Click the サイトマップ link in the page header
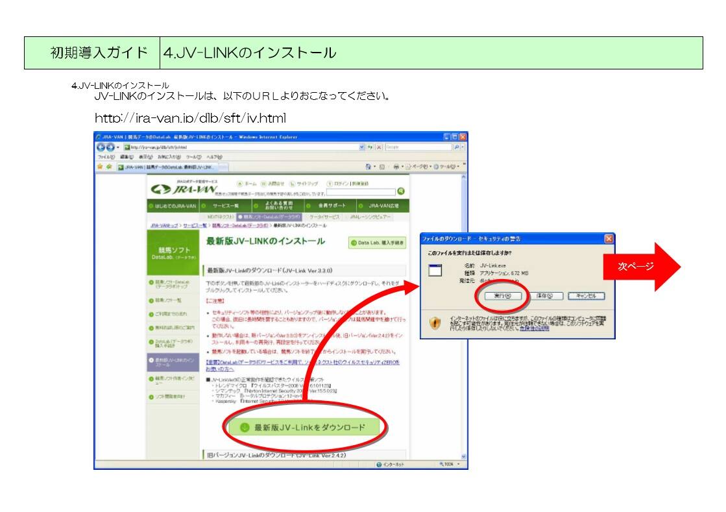 304,184
